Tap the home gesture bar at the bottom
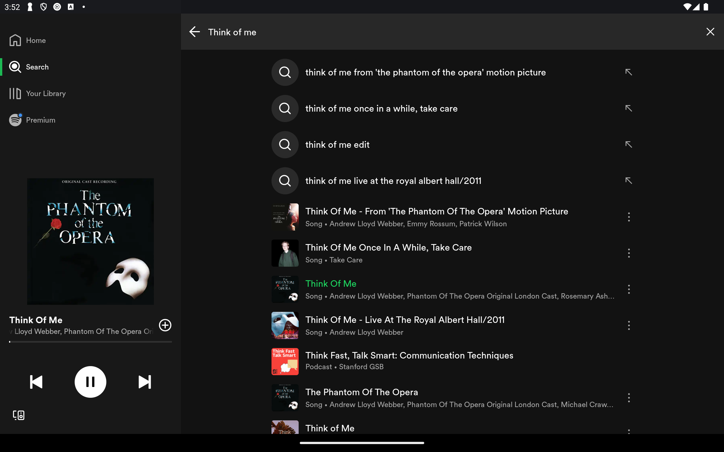 tap(362, 443)
